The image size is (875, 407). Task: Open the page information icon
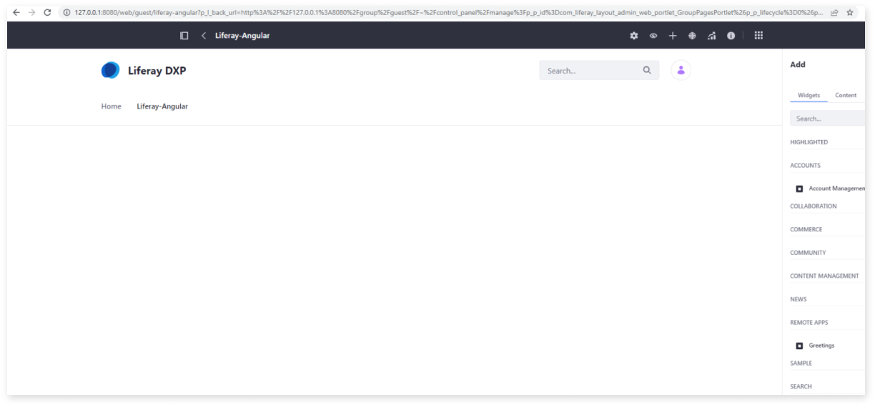pos(731,36)
